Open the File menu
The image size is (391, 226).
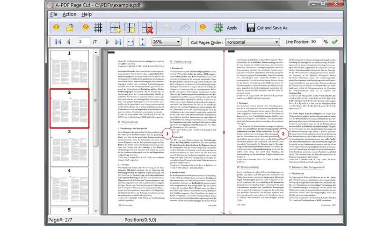(54, 14)
